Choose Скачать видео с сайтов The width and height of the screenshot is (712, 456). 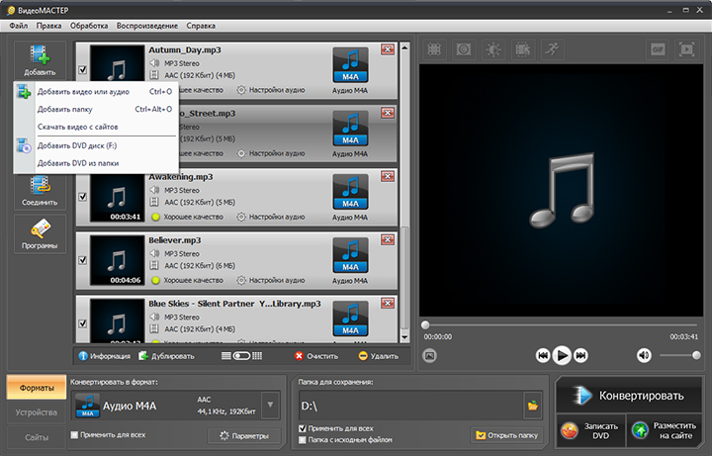point(96,127)
